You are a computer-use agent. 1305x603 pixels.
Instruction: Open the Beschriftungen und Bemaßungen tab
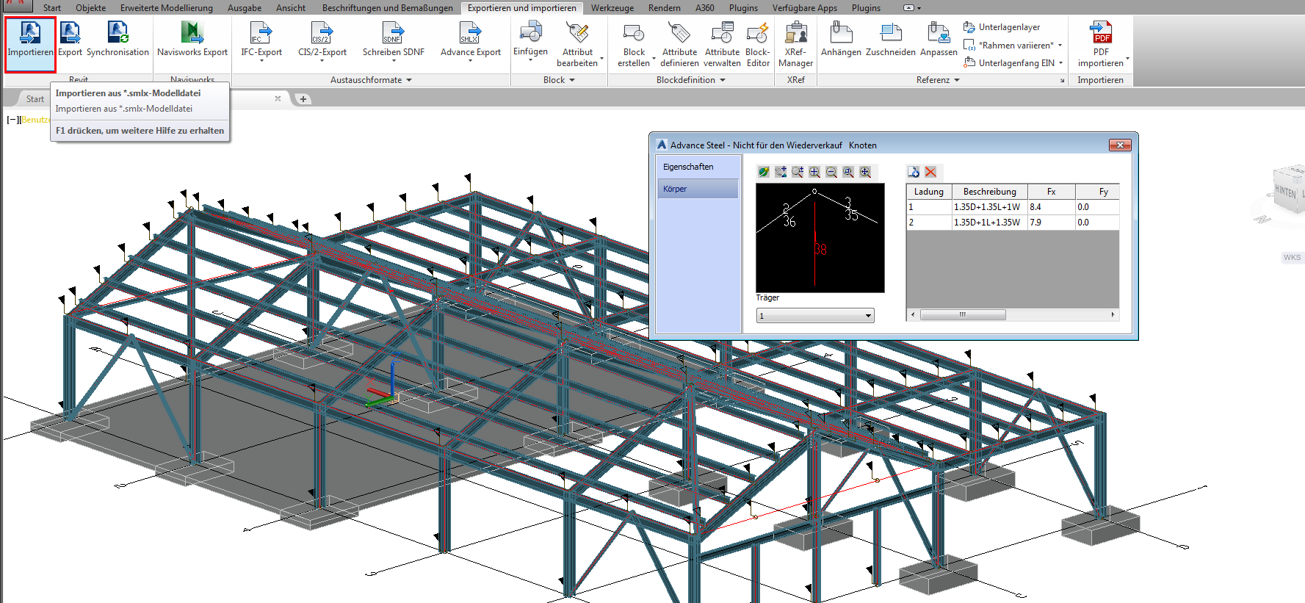click(388, 8)
